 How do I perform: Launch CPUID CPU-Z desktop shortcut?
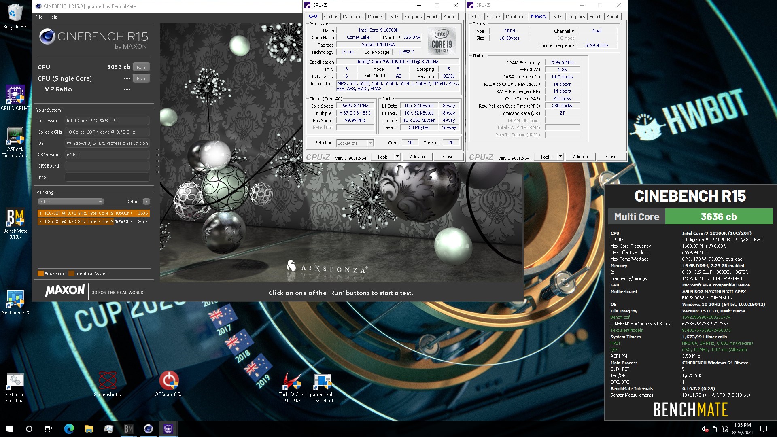(x=15, y=98)
